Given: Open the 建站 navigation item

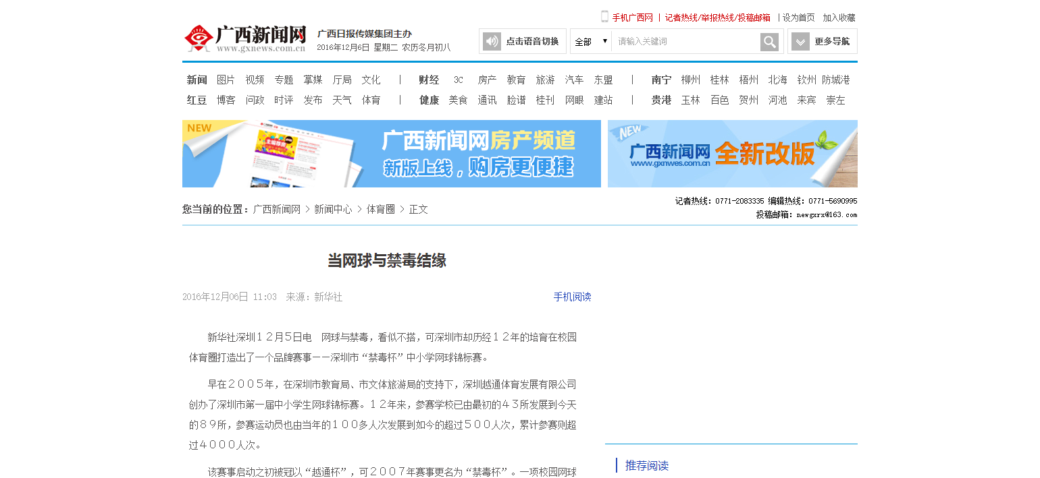Looking at the screenshot, I should click(603, 100).
